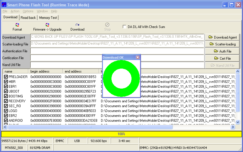Switch to the Read back tab
Viewport: 243px width, 152px height.
click(28, 18)
